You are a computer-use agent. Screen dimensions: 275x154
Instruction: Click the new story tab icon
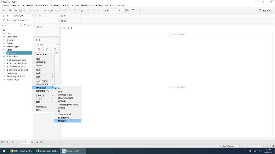41,142
